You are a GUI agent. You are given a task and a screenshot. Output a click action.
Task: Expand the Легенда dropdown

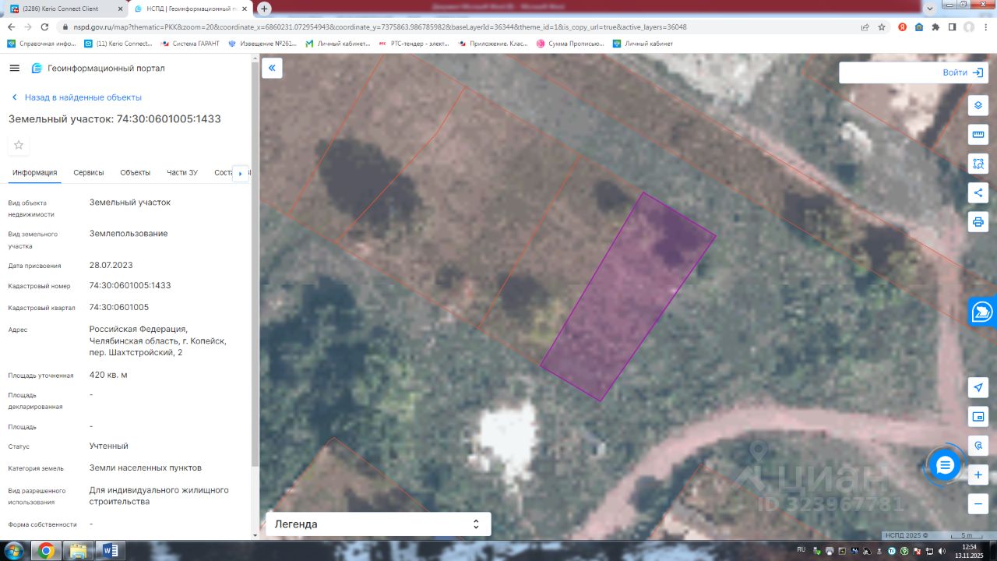(379, 524)
